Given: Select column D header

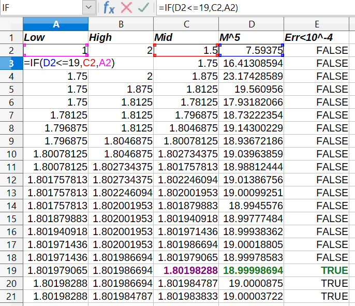Looking at the screenshot, I should (x=252, y=24).
